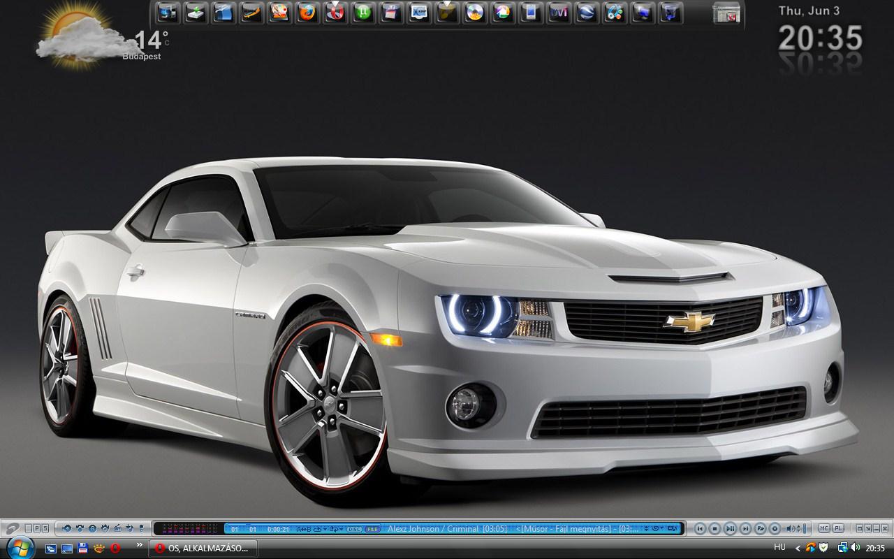Open the PL playlist button
This screenshot has width=894, height=559.
point(838,528)
